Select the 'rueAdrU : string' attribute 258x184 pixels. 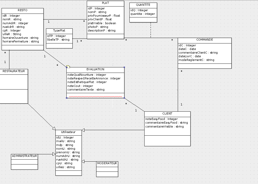click(x=67, y=160)
